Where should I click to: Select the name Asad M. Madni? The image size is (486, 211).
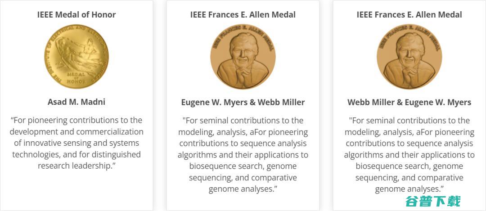[x=76, y=102]
